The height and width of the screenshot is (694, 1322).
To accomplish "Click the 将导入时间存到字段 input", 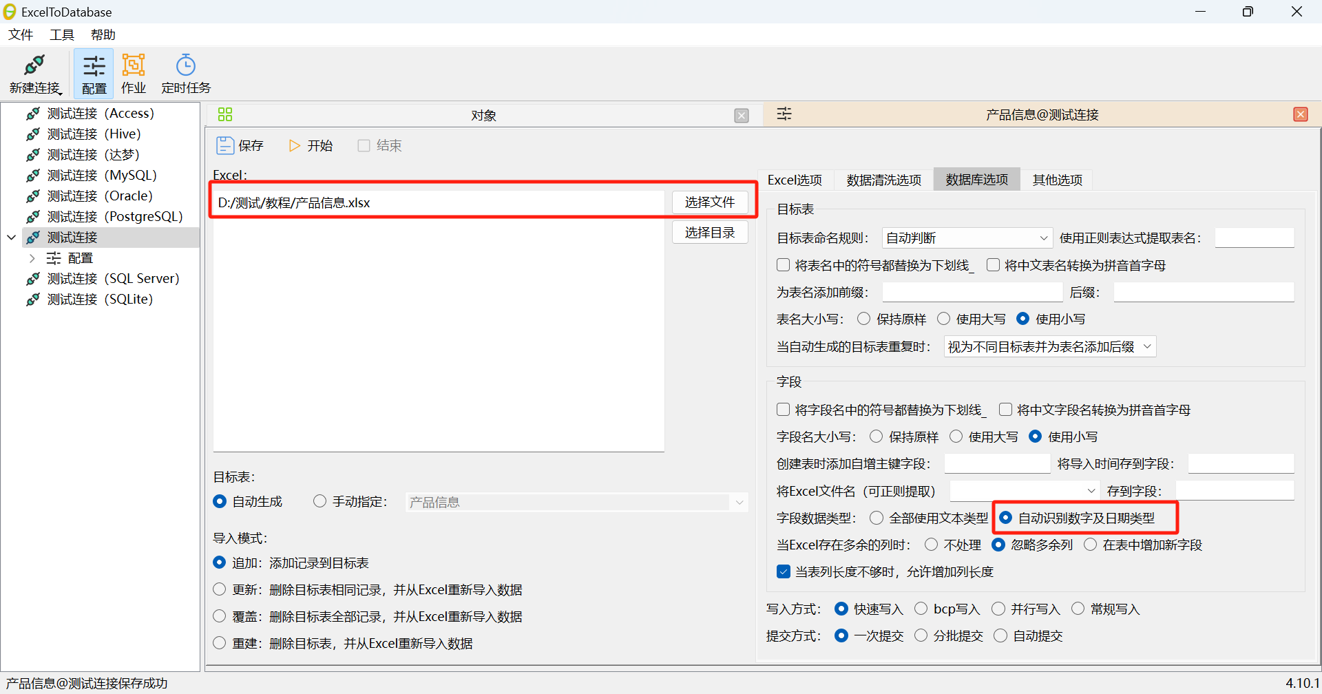I will pyautogui.click(x=1241, y=463).
